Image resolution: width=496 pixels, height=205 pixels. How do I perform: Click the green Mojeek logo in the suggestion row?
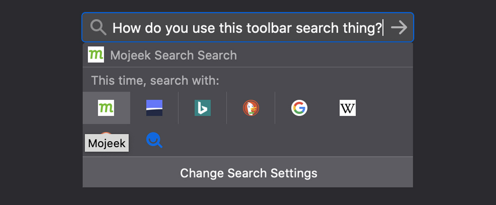(x=96, y=54)
